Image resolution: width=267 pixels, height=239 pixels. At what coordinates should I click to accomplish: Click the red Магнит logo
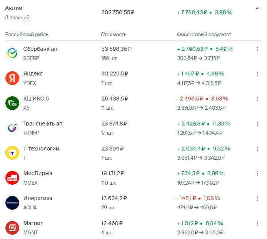pyautogui.click(x=12, y=228)
